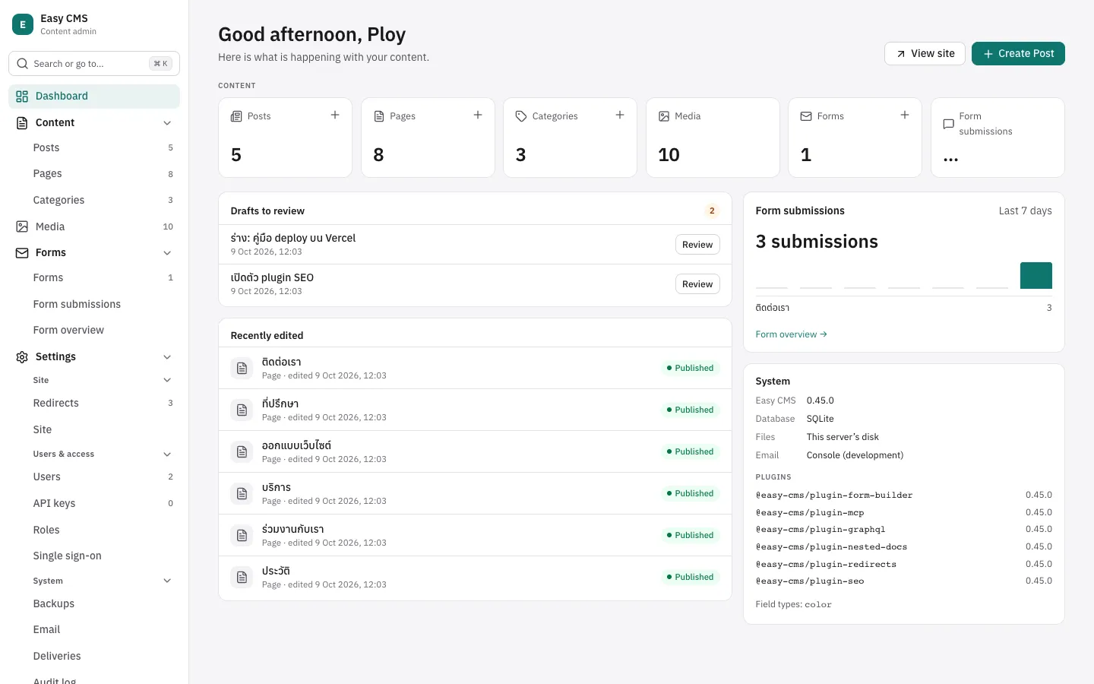Click the Forms card envelope icon
The width and height of the screenshot is (1094, 684).
point(806,116)
